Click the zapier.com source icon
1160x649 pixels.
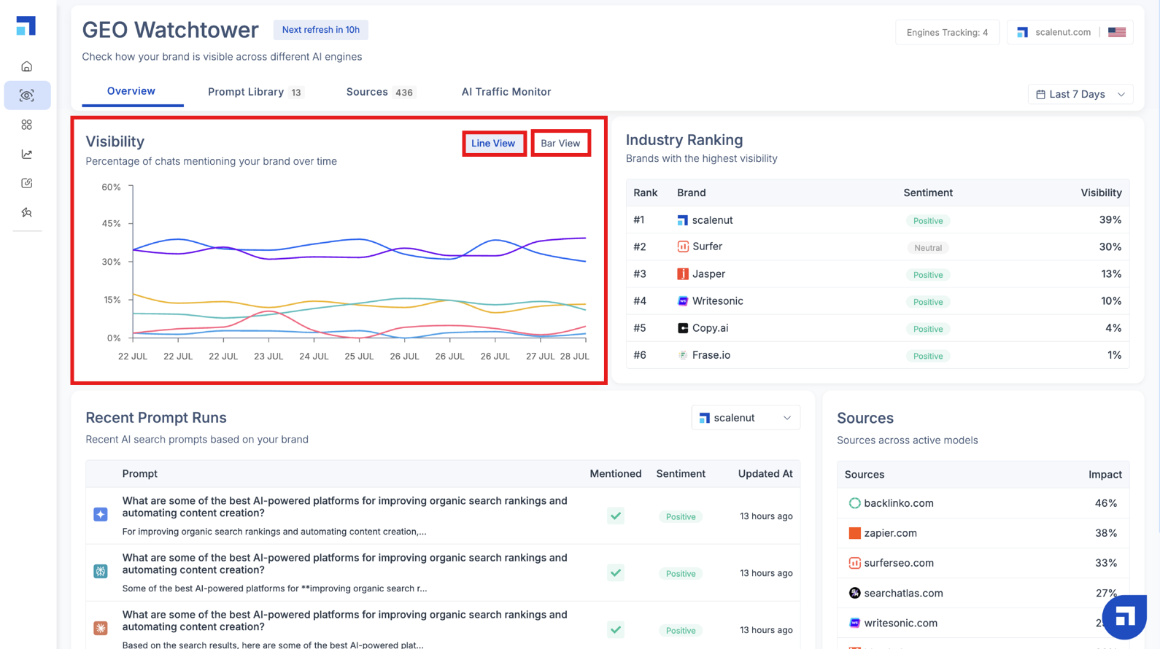[854, 533]
